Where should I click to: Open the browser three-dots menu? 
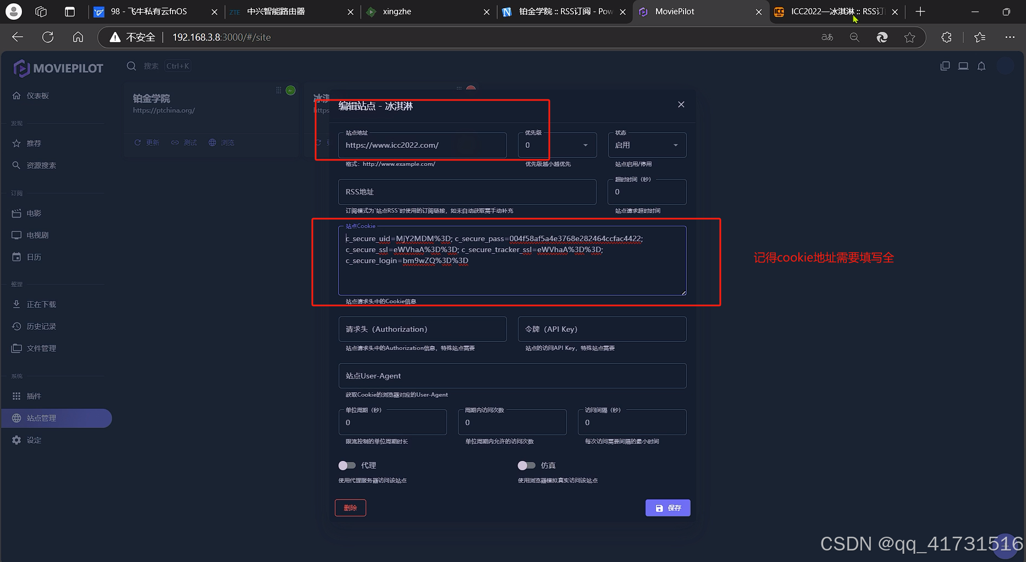click(x=1010, y=37)
